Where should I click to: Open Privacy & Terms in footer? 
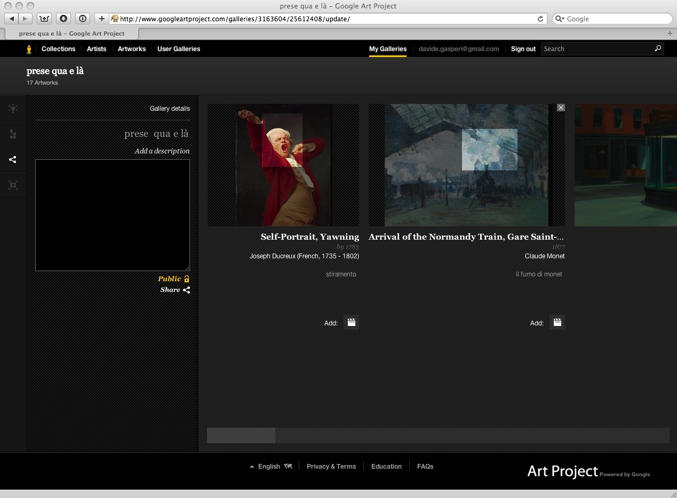331,466
